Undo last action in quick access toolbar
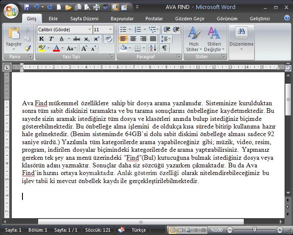 [36, 7]
